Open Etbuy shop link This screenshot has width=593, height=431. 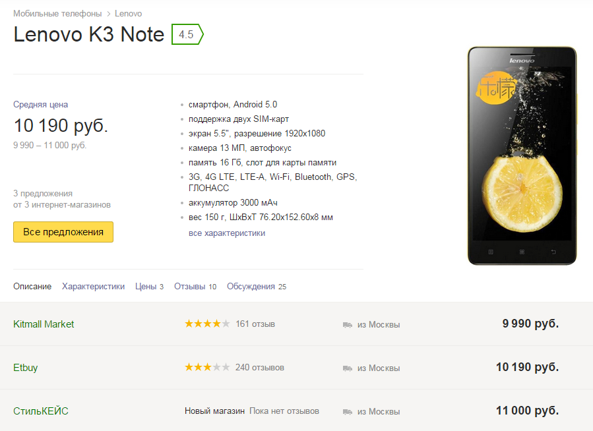coord(25,368)
